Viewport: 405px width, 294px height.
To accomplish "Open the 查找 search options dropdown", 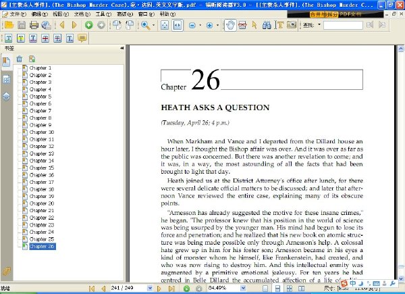I will click(319, 25).
